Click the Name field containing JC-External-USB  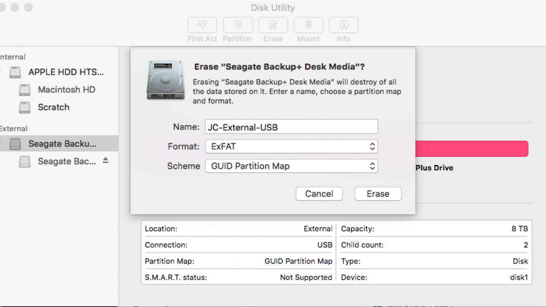tap(291, 127)
